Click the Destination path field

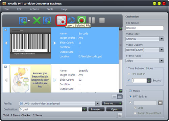(x=51, y=109)
